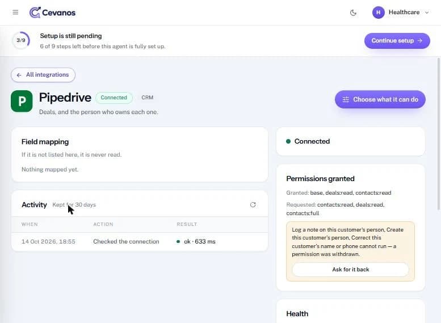Image resolution: width=441 pixels, height=323 pixels.
Task: Click the ACTION column header
Action: tap(103, 224)
